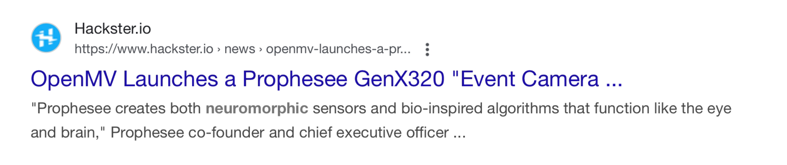Click the word "OpenMV" in the headline
This screenshot has height=165, width=787.
click(74, 79)
